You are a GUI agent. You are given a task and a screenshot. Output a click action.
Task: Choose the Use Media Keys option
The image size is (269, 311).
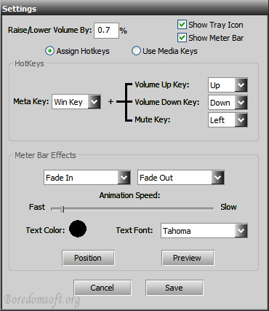[136, 51]
